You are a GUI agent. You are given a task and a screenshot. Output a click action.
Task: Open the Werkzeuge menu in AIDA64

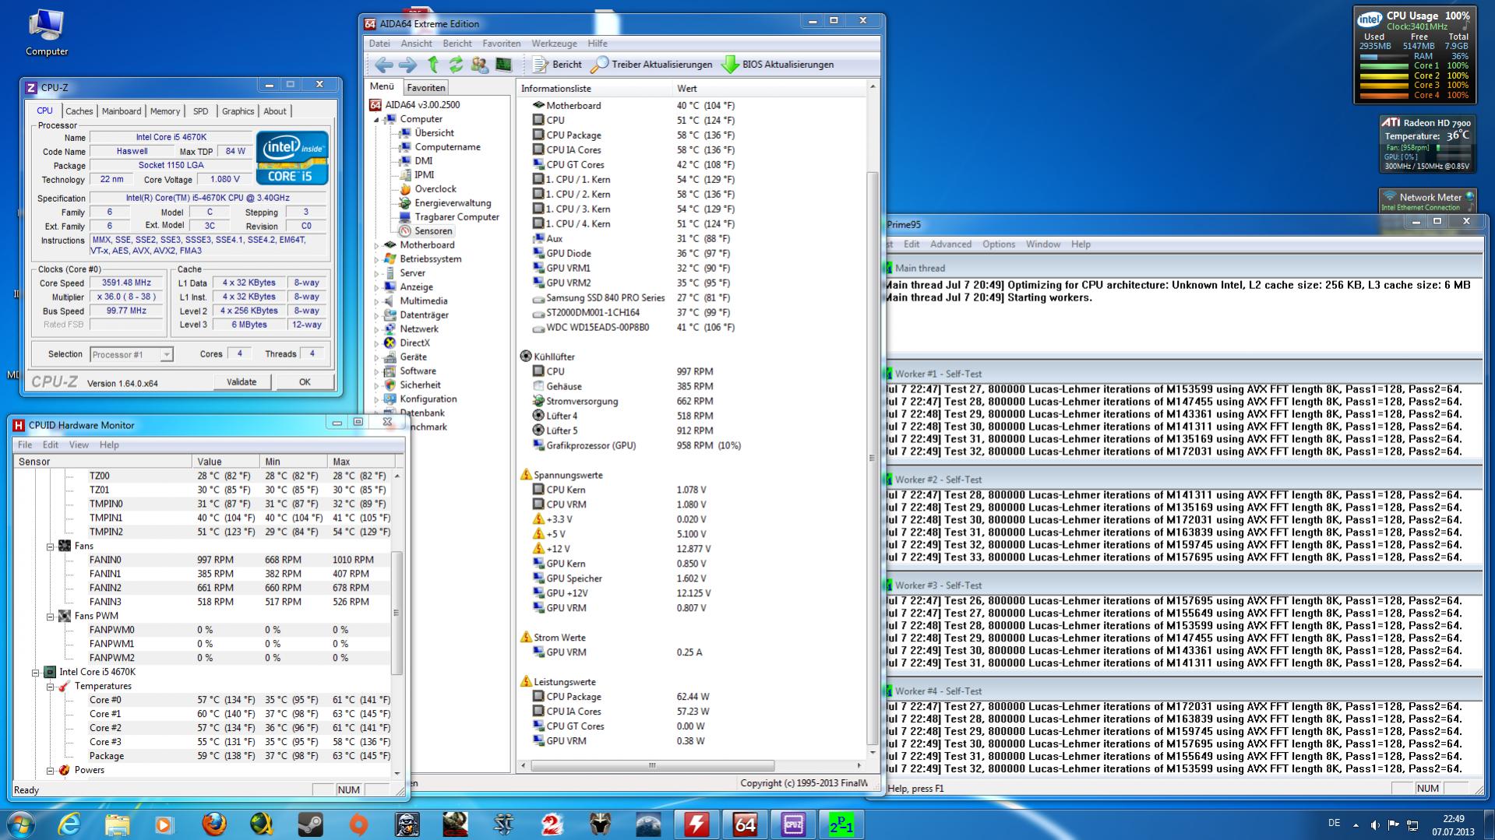pyautogui.click(x=555, y=44)
